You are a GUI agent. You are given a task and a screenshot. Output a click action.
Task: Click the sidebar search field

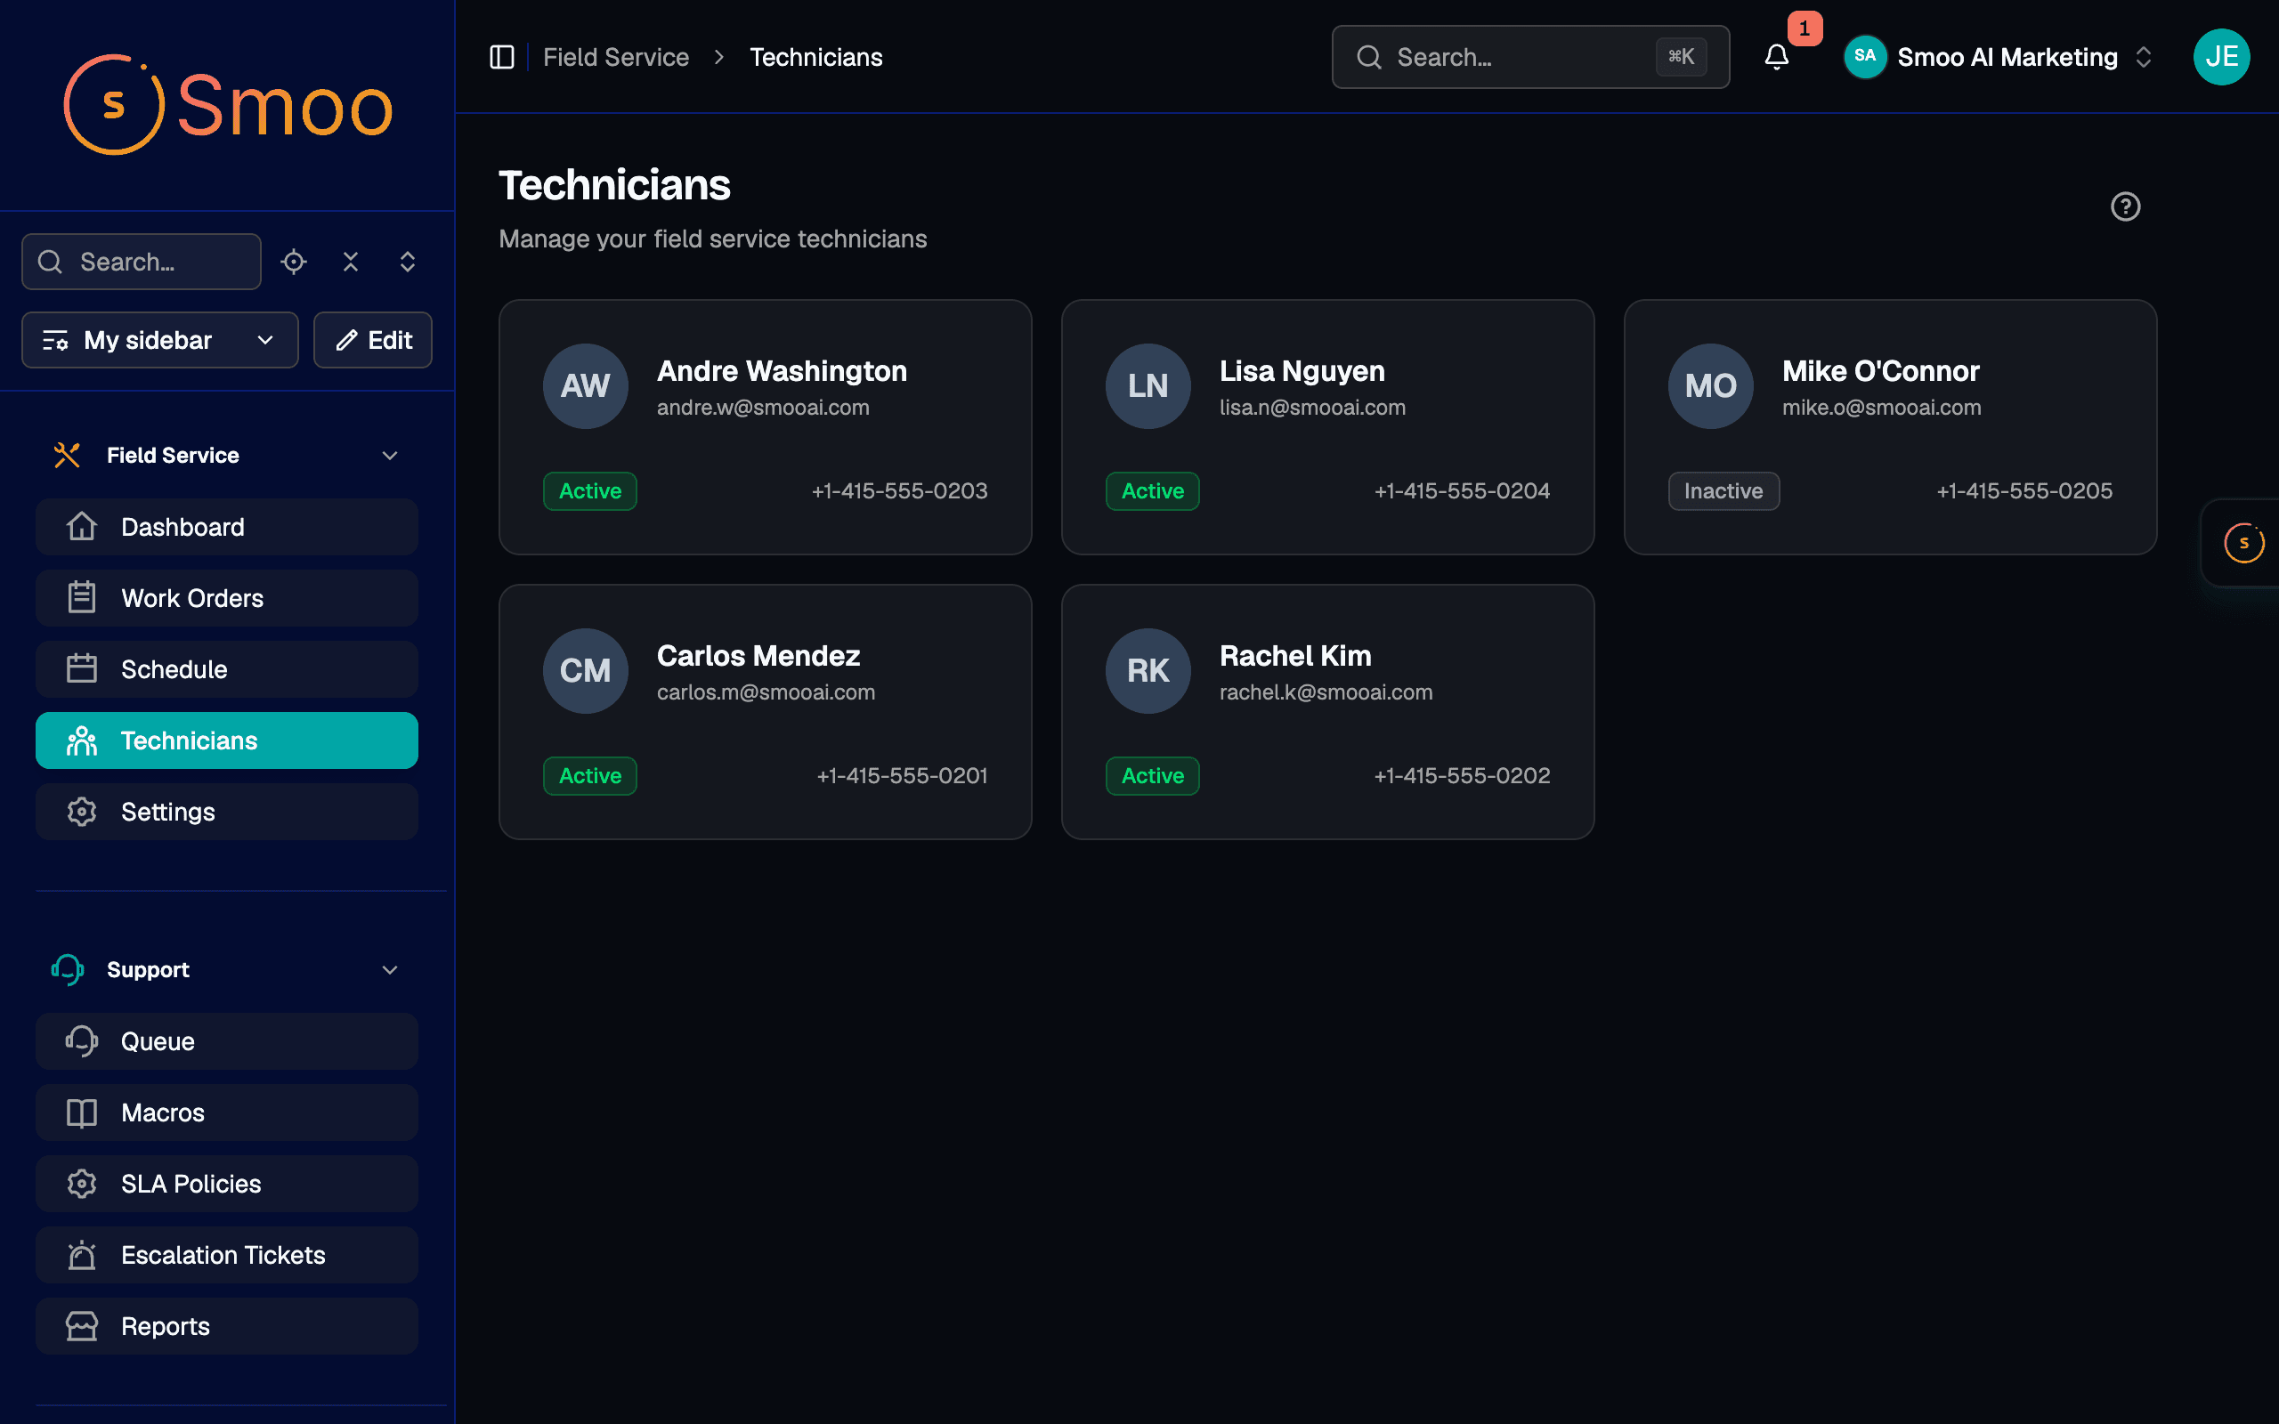click(x=142, y=262)
